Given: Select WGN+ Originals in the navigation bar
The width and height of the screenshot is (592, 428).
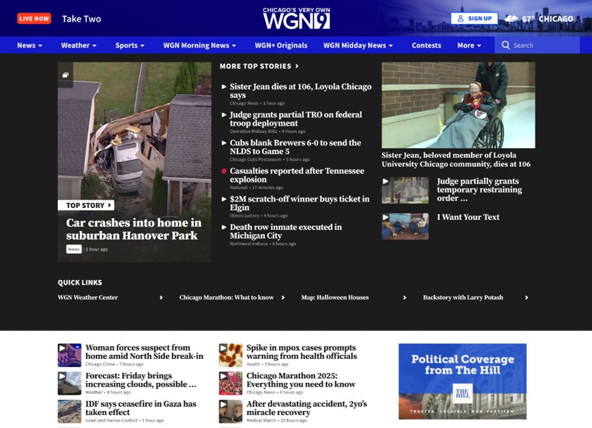Looking at the screenshot, I should [281, 45].
